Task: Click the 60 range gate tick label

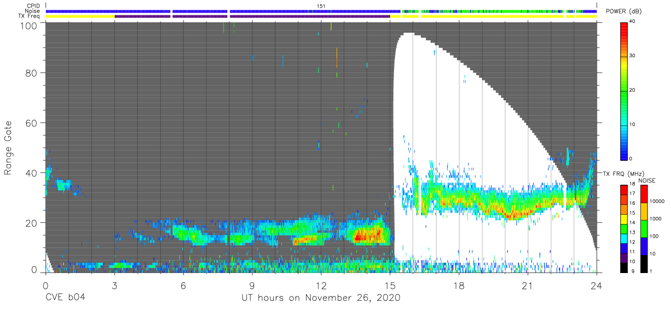Action: [x=31, y=123]
